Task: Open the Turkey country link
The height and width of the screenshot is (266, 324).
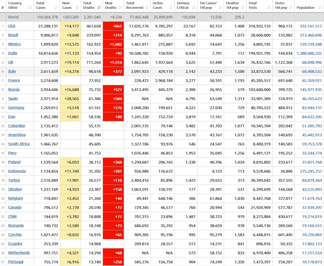Action: (x=14, y=180)
